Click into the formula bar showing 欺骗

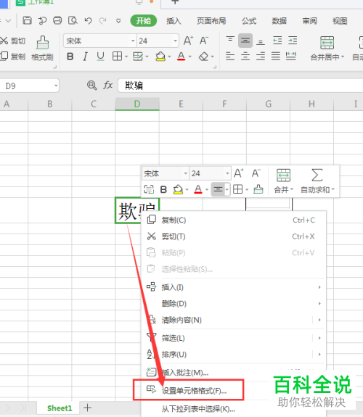tap(240, 86)
